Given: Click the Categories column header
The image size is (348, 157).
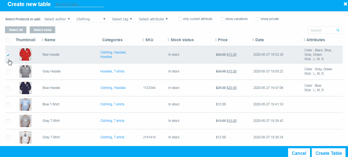Looking at the screenshot, I should (x=112, y=40).
